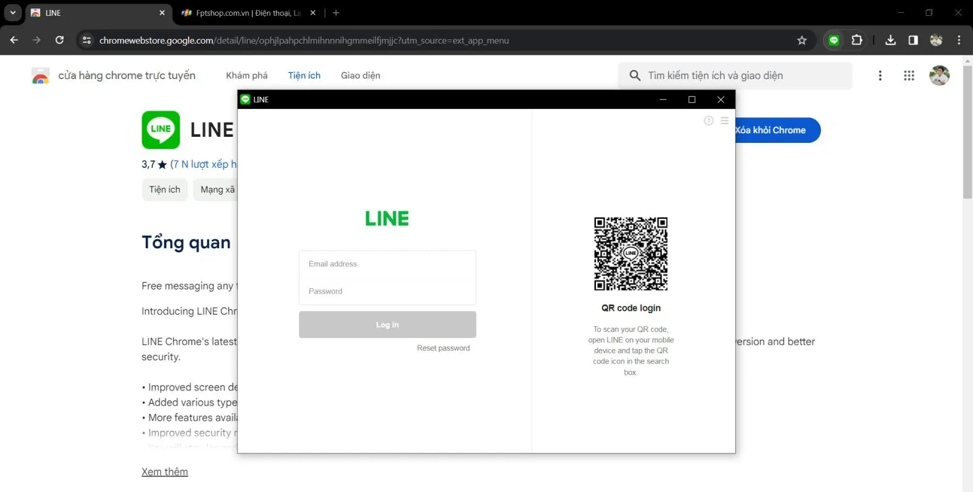
Task: Close the LINE login window
Action: [721, 99]
